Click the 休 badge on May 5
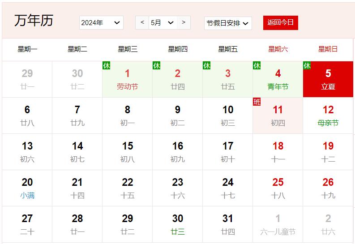The width and height of the screenshot is (355, 244). 307,65
